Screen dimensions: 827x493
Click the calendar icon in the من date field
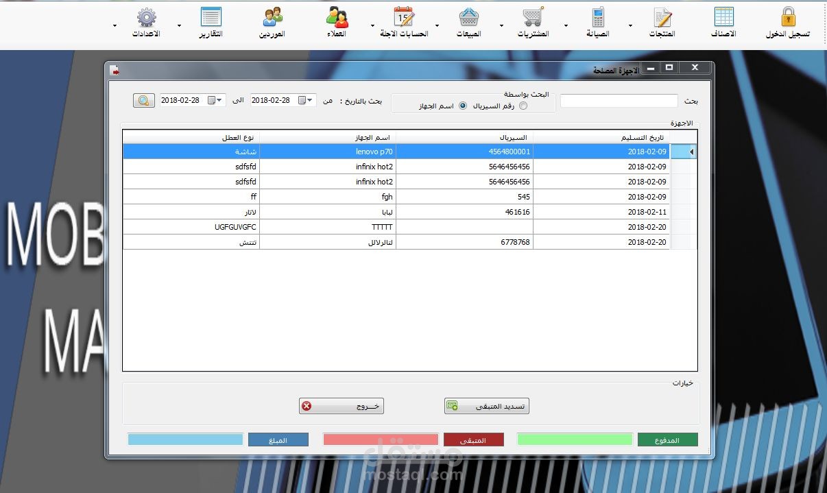(301, 100)
